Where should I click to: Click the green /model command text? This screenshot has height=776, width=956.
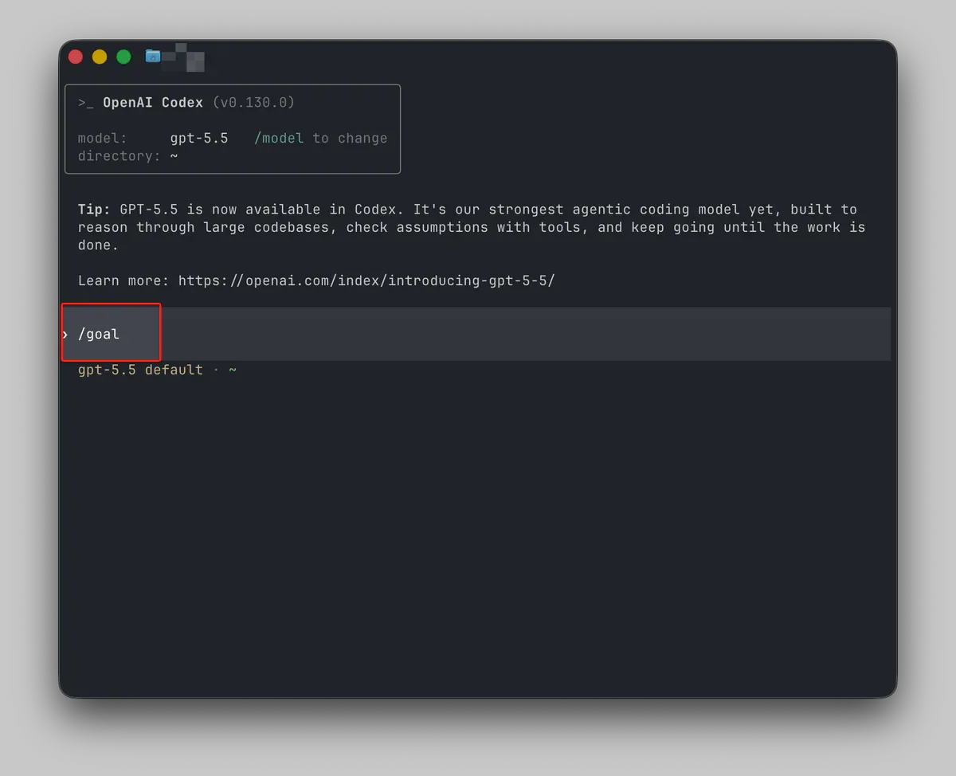point(279,139)
